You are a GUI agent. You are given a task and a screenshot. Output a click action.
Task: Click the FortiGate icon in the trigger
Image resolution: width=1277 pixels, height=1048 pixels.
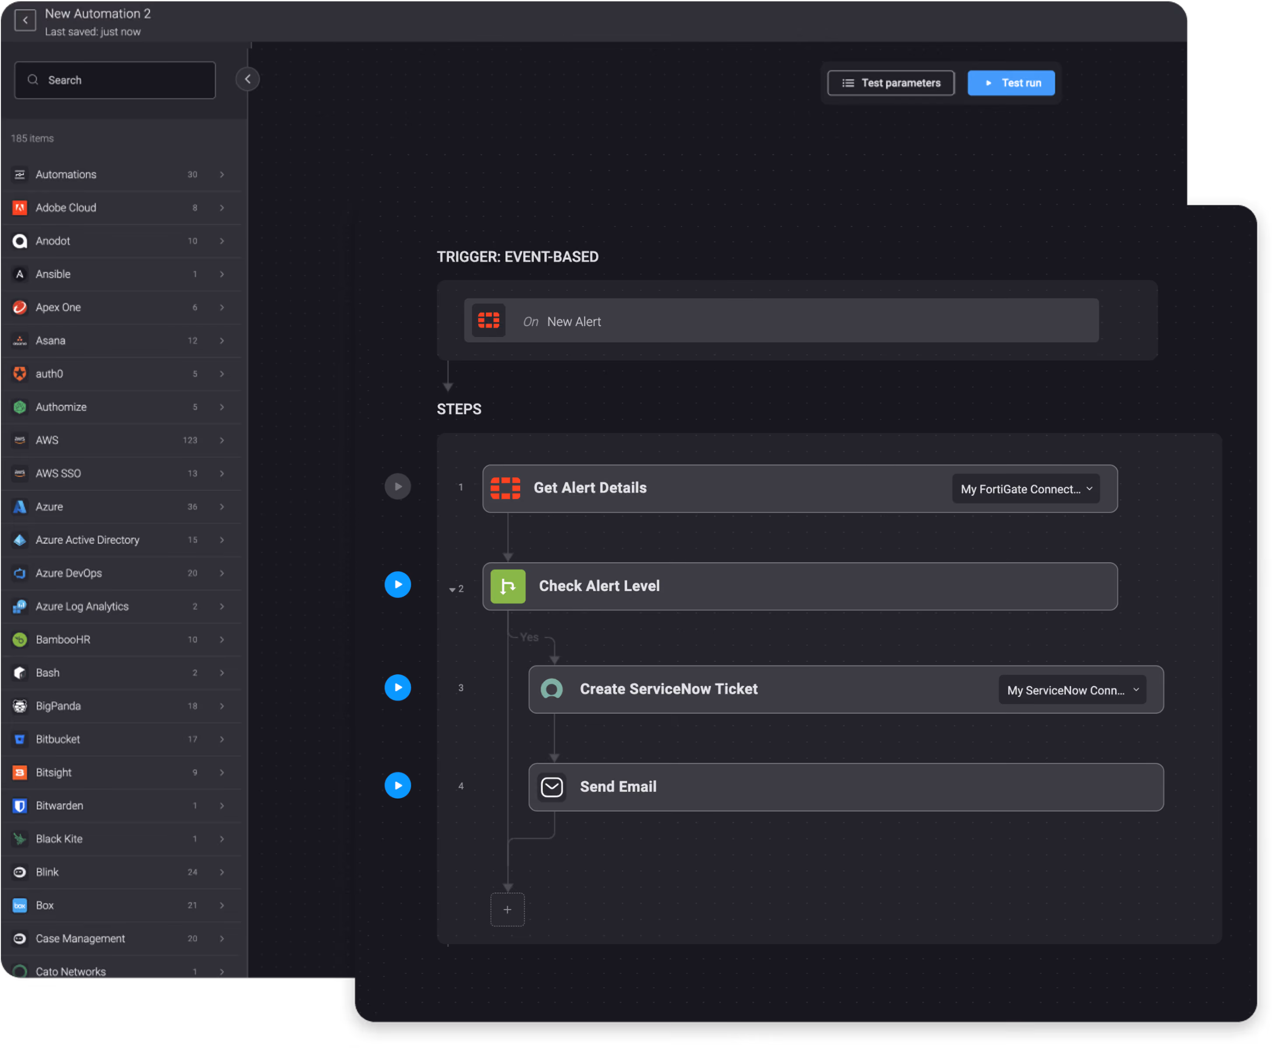pos(489,320)
